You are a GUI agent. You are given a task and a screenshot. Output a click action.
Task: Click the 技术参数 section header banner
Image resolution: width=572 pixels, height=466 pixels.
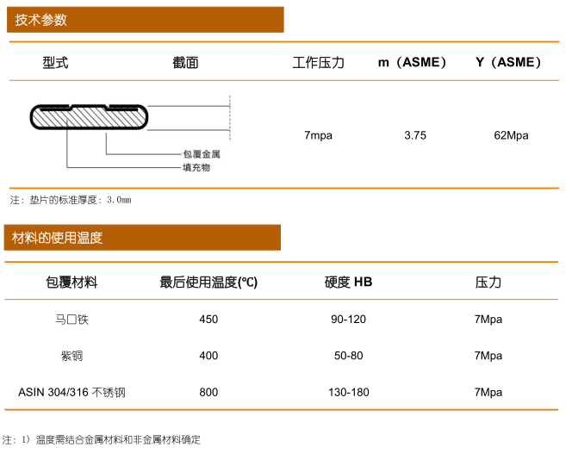click(145, 20)
